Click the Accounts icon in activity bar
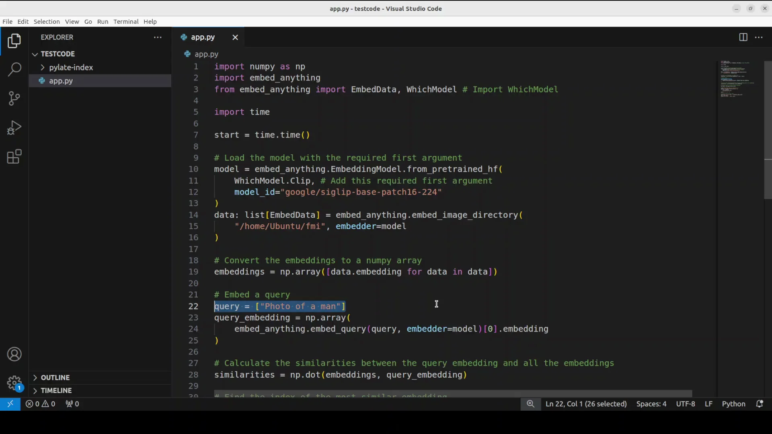This screenshot has height=434, width=772. tap(14, 354)
